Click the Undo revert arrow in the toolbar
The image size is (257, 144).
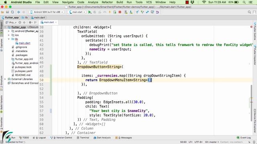point(157,12)
